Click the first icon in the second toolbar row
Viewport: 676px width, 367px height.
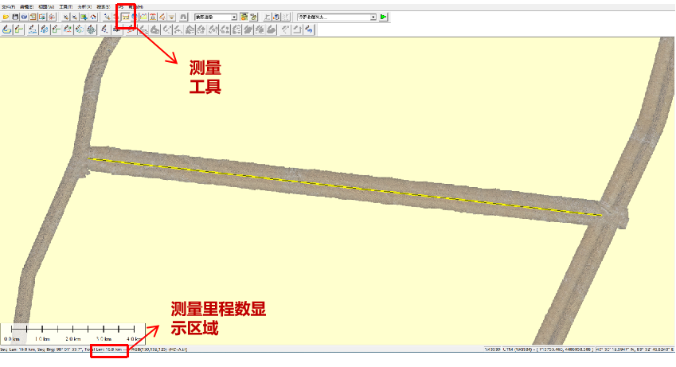[x=6, y=29]
